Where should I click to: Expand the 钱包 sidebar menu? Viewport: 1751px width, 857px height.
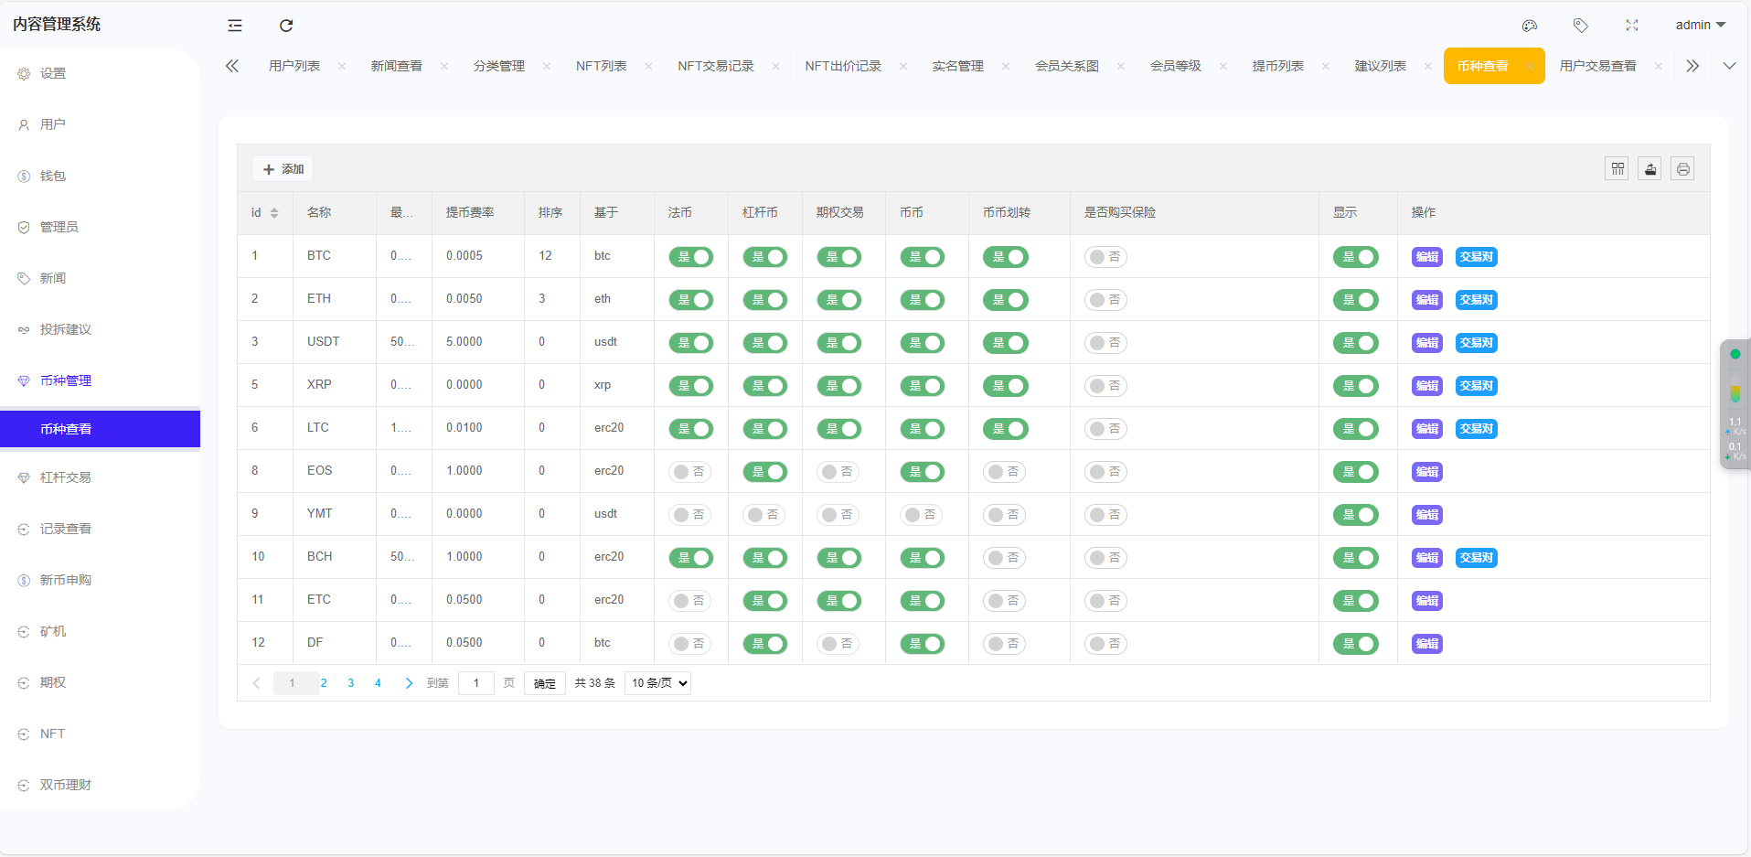[101, 176]
